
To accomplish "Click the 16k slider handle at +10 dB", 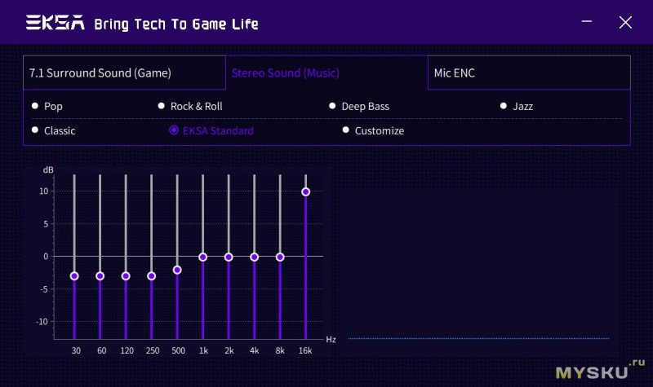I will [305, 192].
